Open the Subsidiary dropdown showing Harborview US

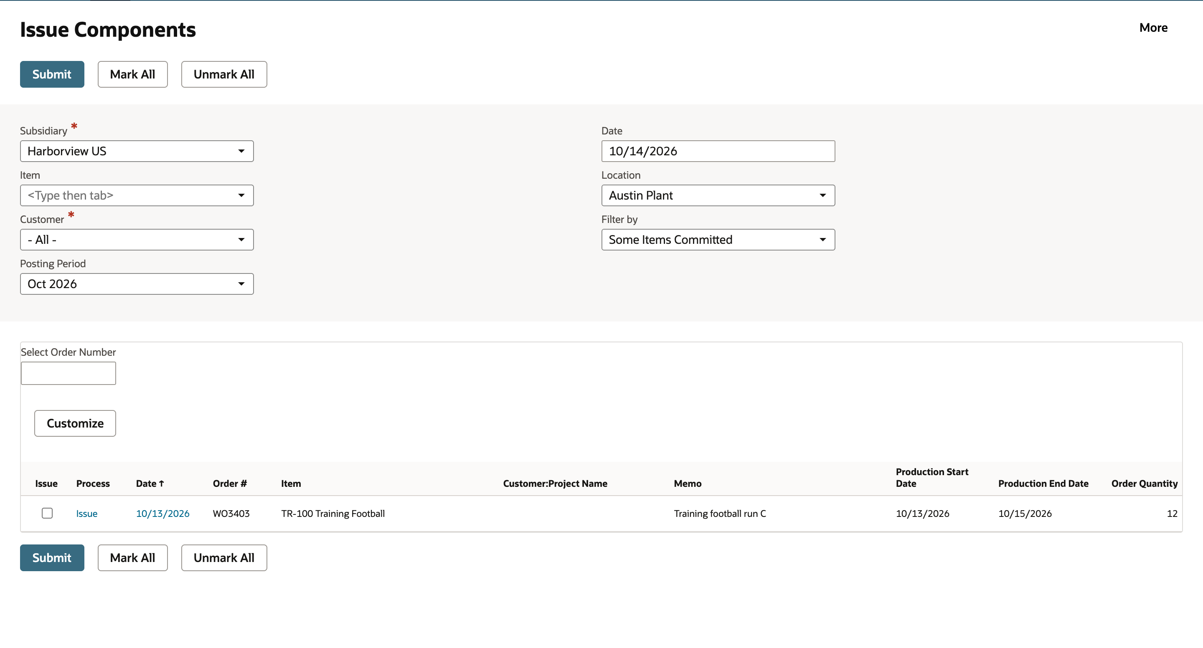137,151
